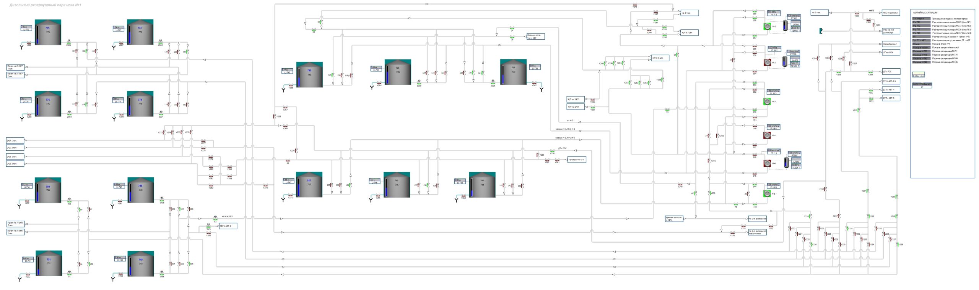Open tank 749 faceplate

140,263
